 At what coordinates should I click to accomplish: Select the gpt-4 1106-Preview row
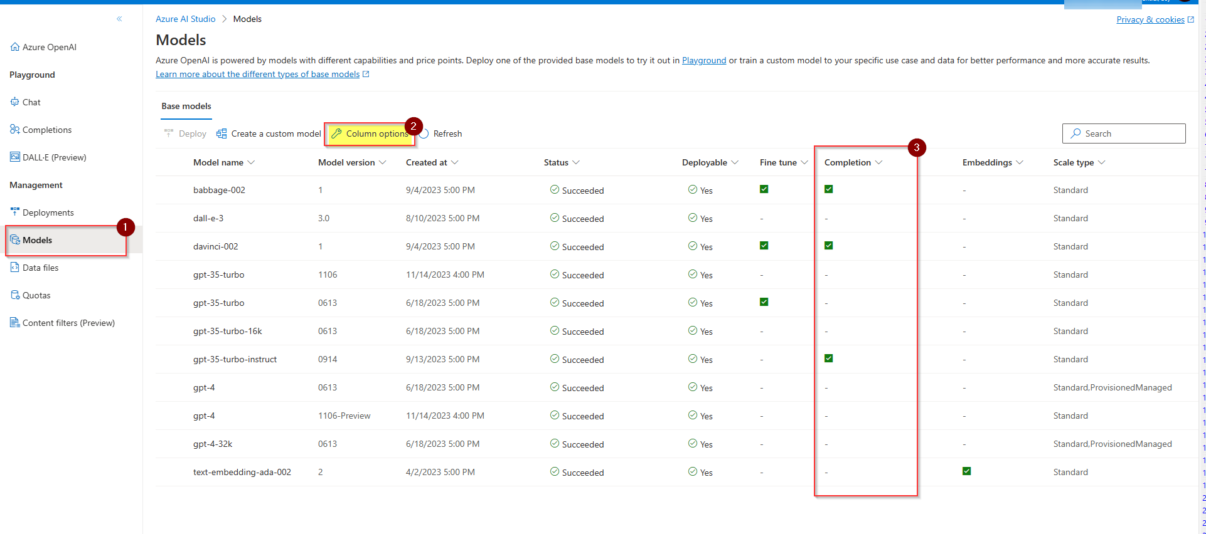tap(676, 416)
